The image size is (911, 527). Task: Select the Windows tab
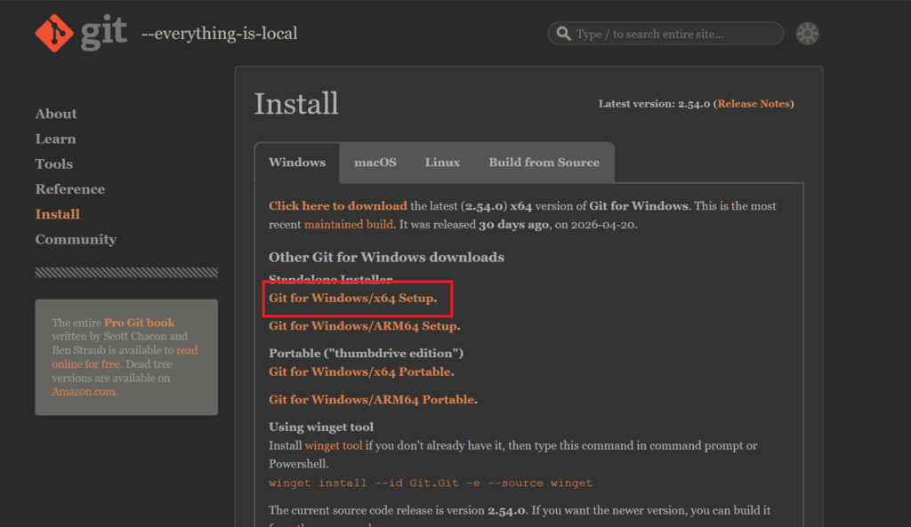coord(297,163)
